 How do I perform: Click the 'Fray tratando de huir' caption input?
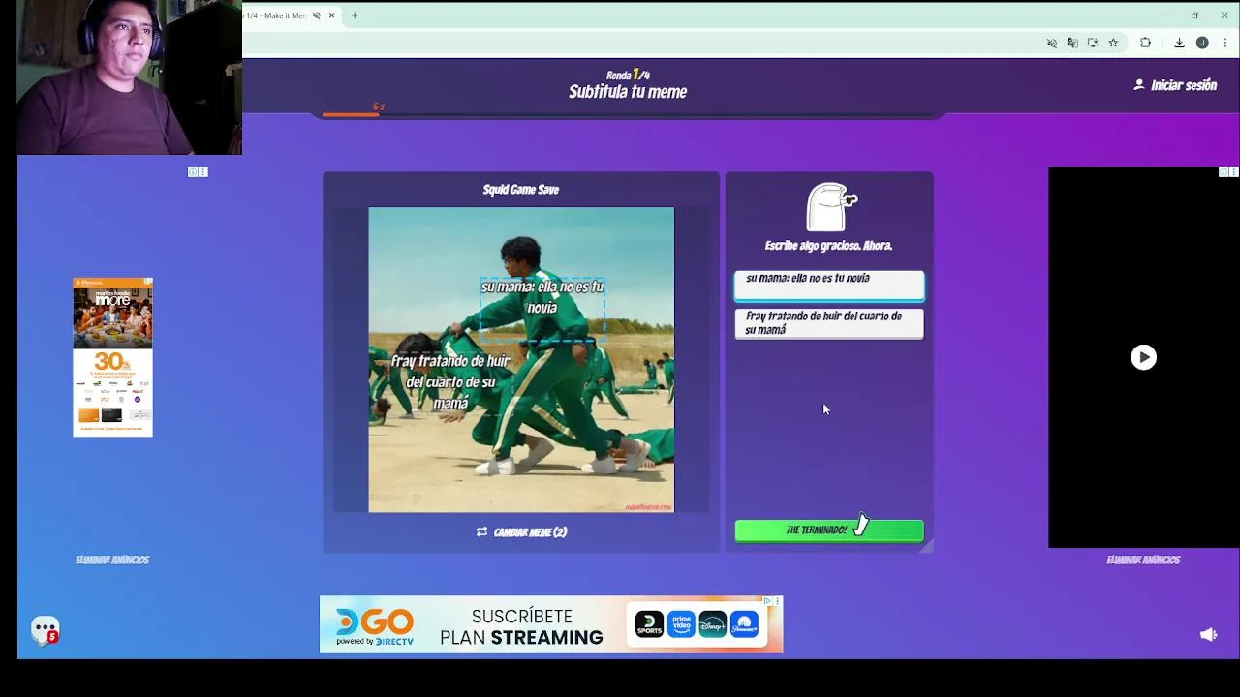(x=829, y=323)
